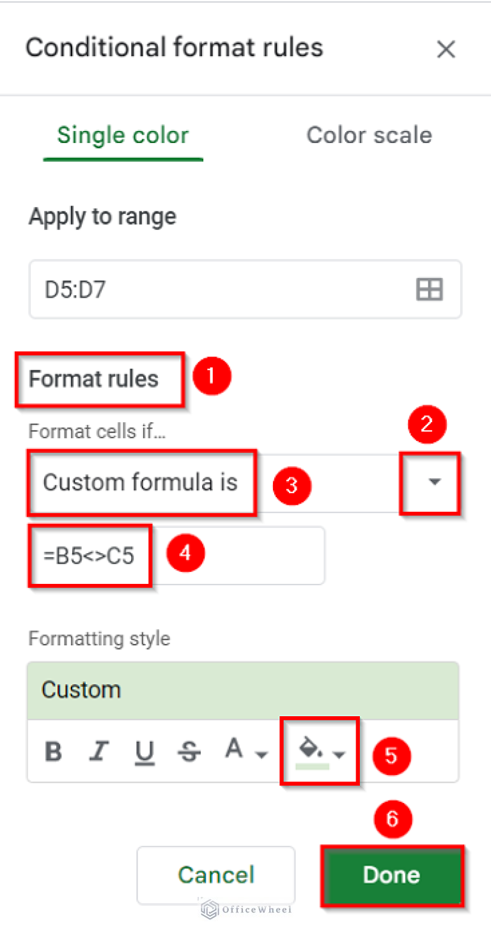Open the select data range grid icon

click(429, 289)
